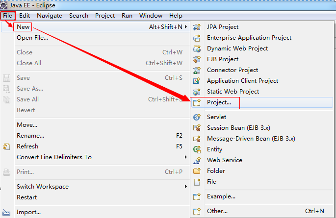Click the Save All stacked disks icon

pos(7,99)
